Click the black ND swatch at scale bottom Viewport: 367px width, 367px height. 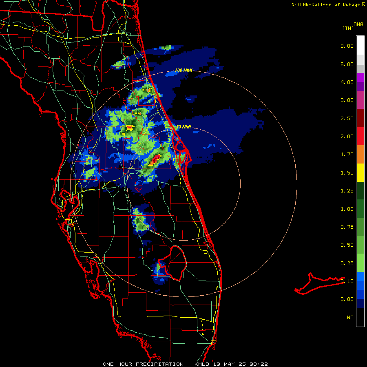360,317
